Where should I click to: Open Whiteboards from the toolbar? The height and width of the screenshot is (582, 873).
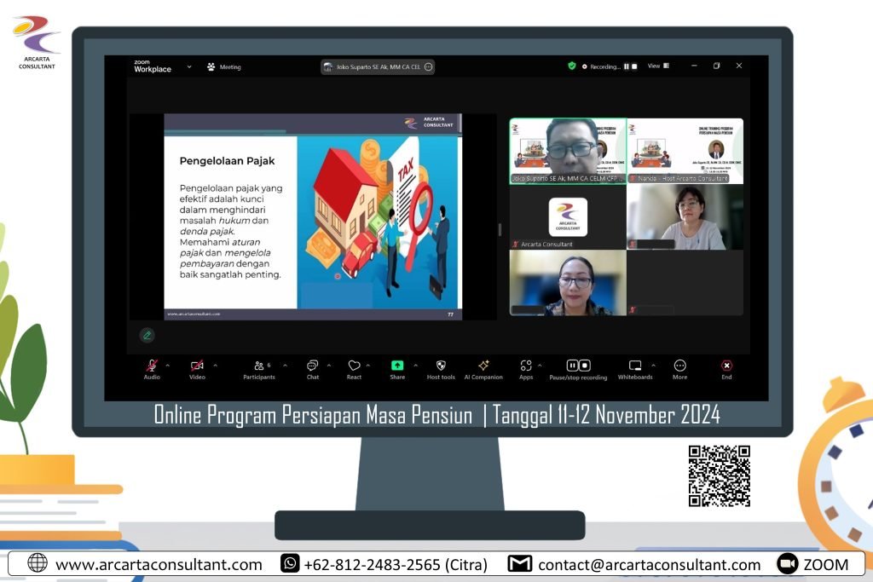[635, 366]
